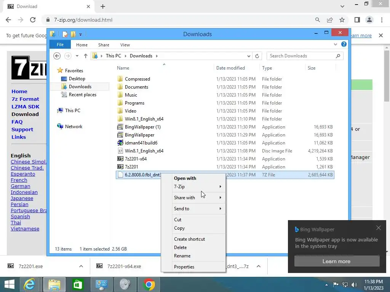Open Control Panel taskbar icon

point(101,284)
